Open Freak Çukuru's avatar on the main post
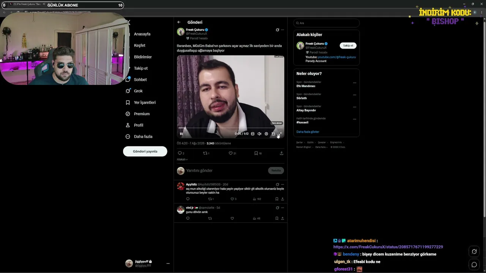Screen dimensions: 486x273 coord(181,32)
